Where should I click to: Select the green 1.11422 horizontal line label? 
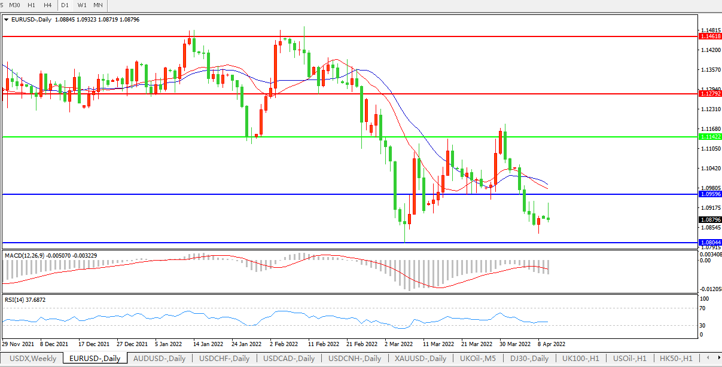tap(709, 137)
